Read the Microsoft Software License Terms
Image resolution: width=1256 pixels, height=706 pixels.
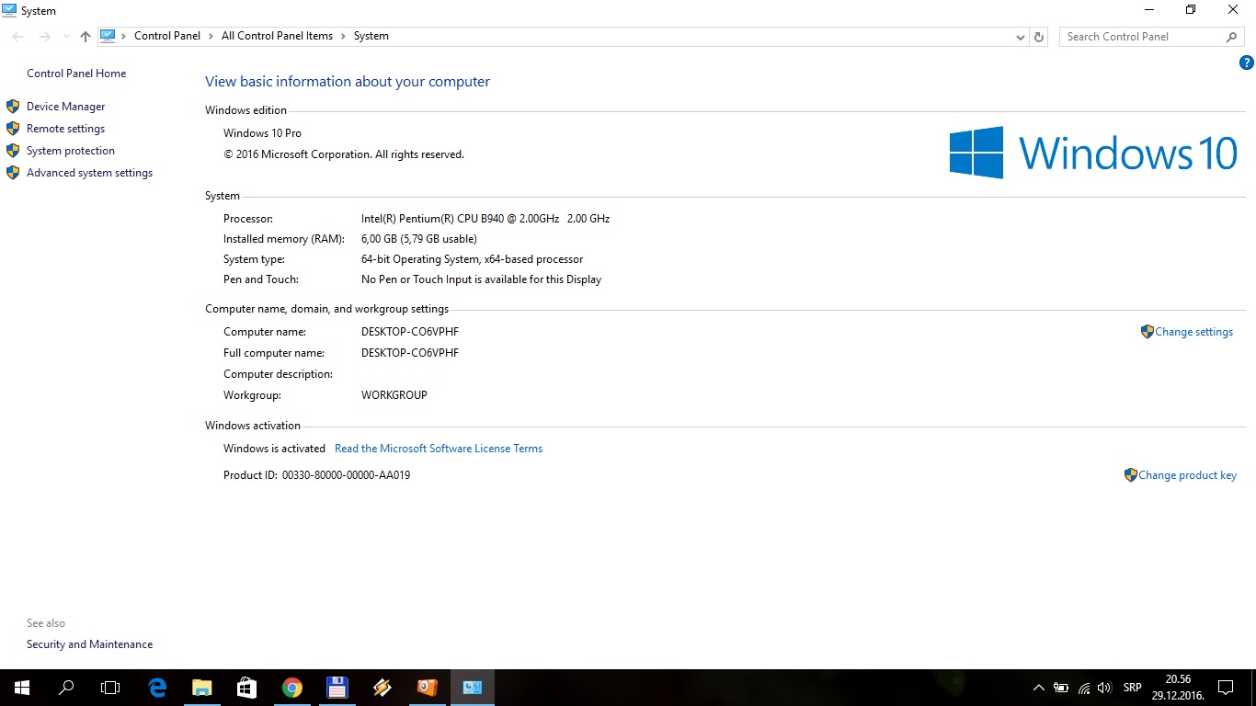[439, 449]
